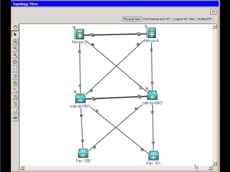Select the Fex 101 device icon
230x172 pixels.
(153, 156)
